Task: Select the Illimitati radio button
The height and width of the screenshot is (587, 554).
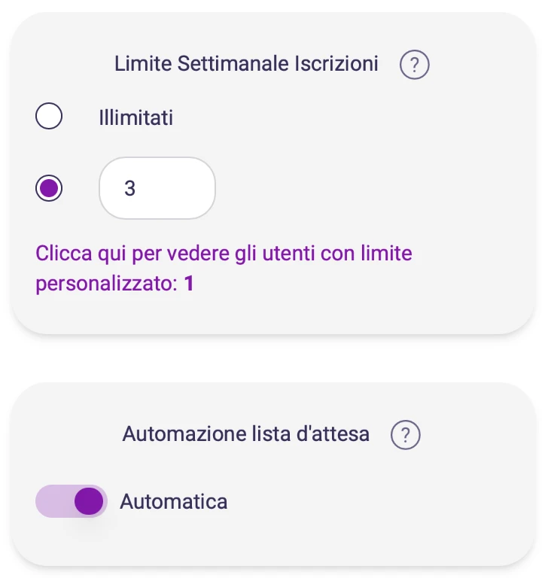Action: (50, 117)
